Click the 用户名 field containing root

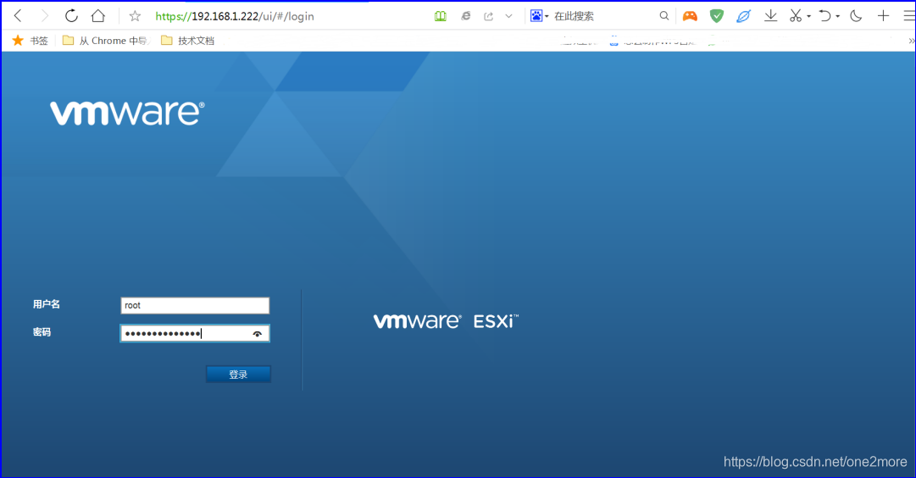195,305
